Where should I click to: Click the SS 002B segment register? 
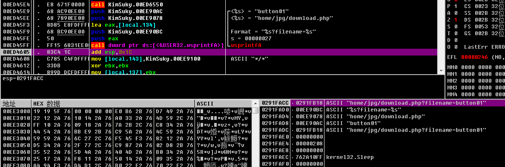[x=476, y=13]
